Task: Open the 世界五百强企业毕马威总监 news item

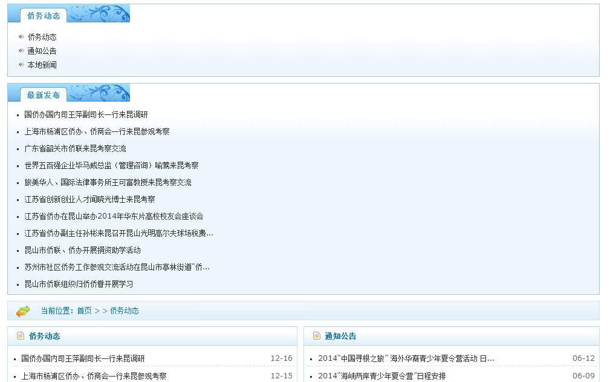Action: pos(111,165)
